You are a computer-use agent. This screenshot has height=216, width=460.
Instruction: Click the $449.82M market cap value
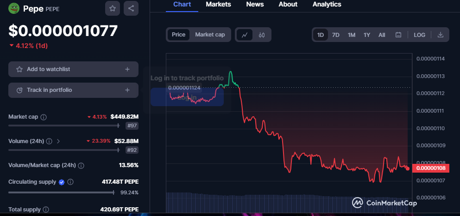[x=125, y=117]
